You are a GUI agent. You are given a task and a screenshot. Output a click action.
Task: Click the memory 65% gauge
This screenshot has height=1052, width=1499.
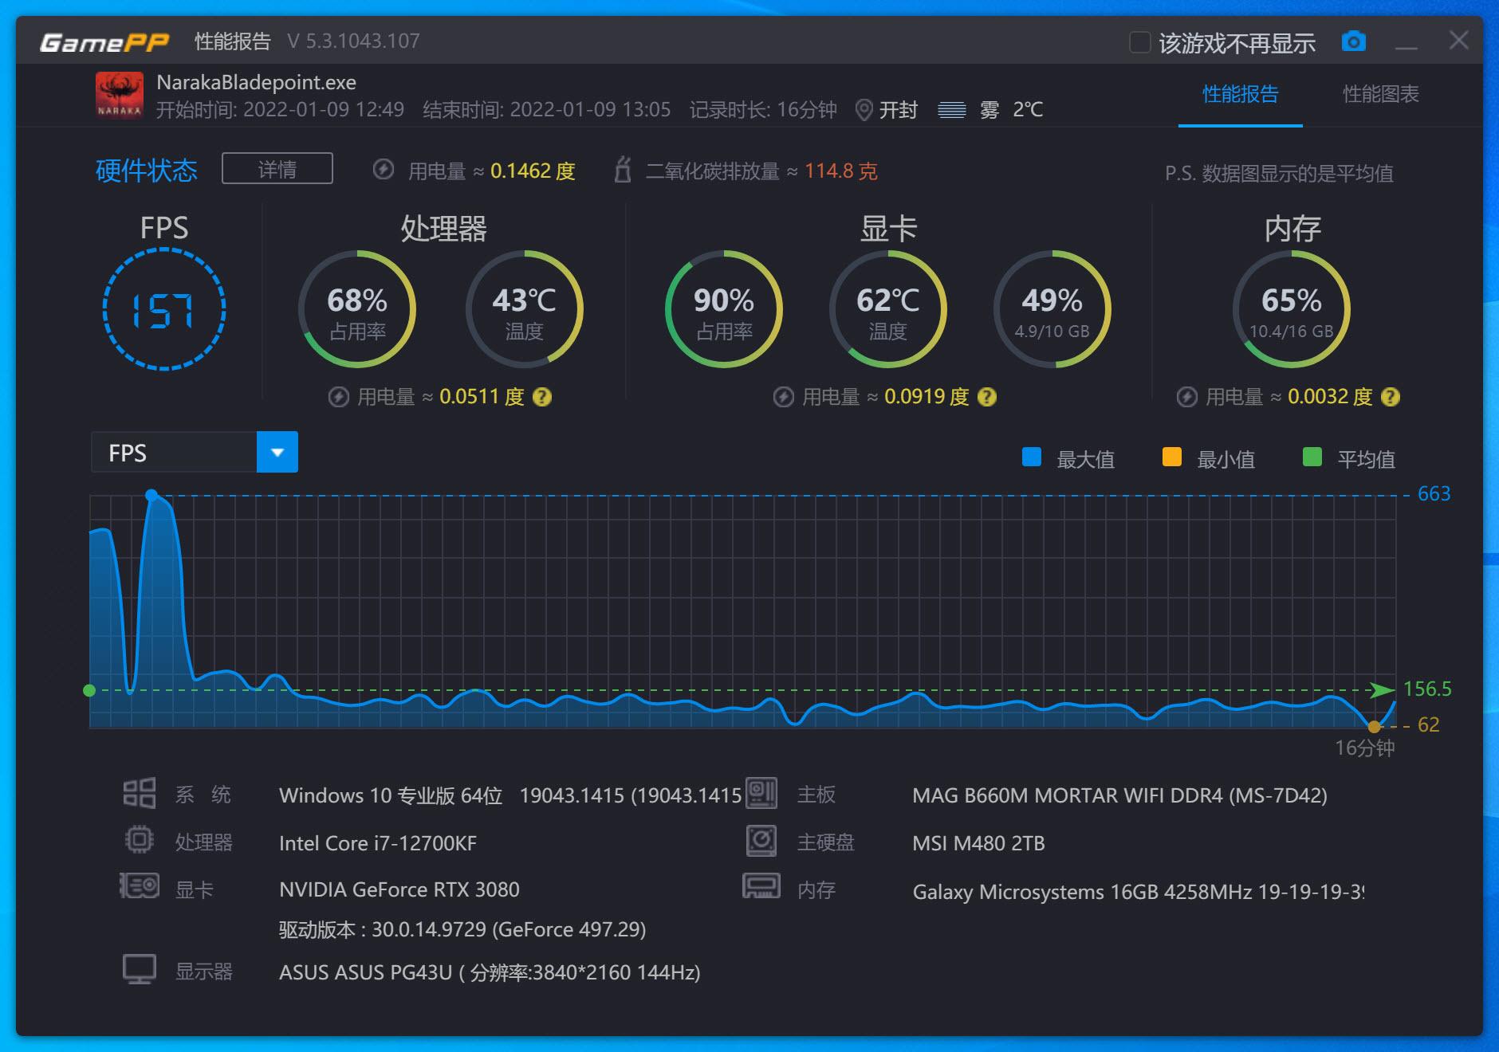pyautogui.click(x=1292, y=309)
